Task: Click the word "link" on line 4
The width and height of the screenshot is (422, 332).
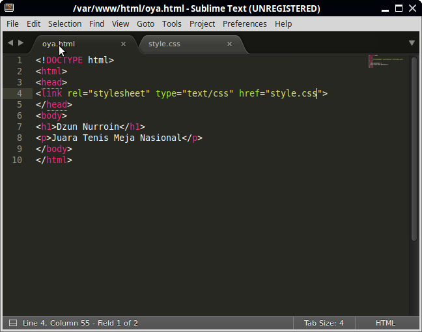Action: pos(51,93)
